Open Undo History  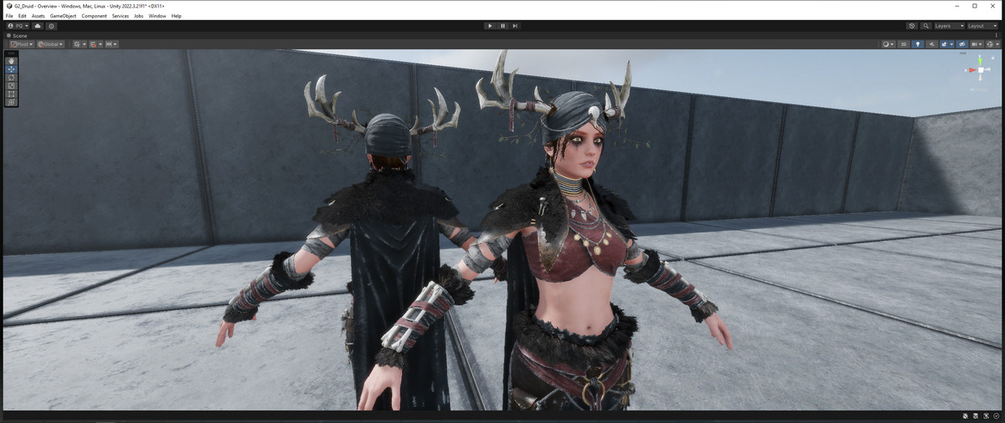(912, 26)
